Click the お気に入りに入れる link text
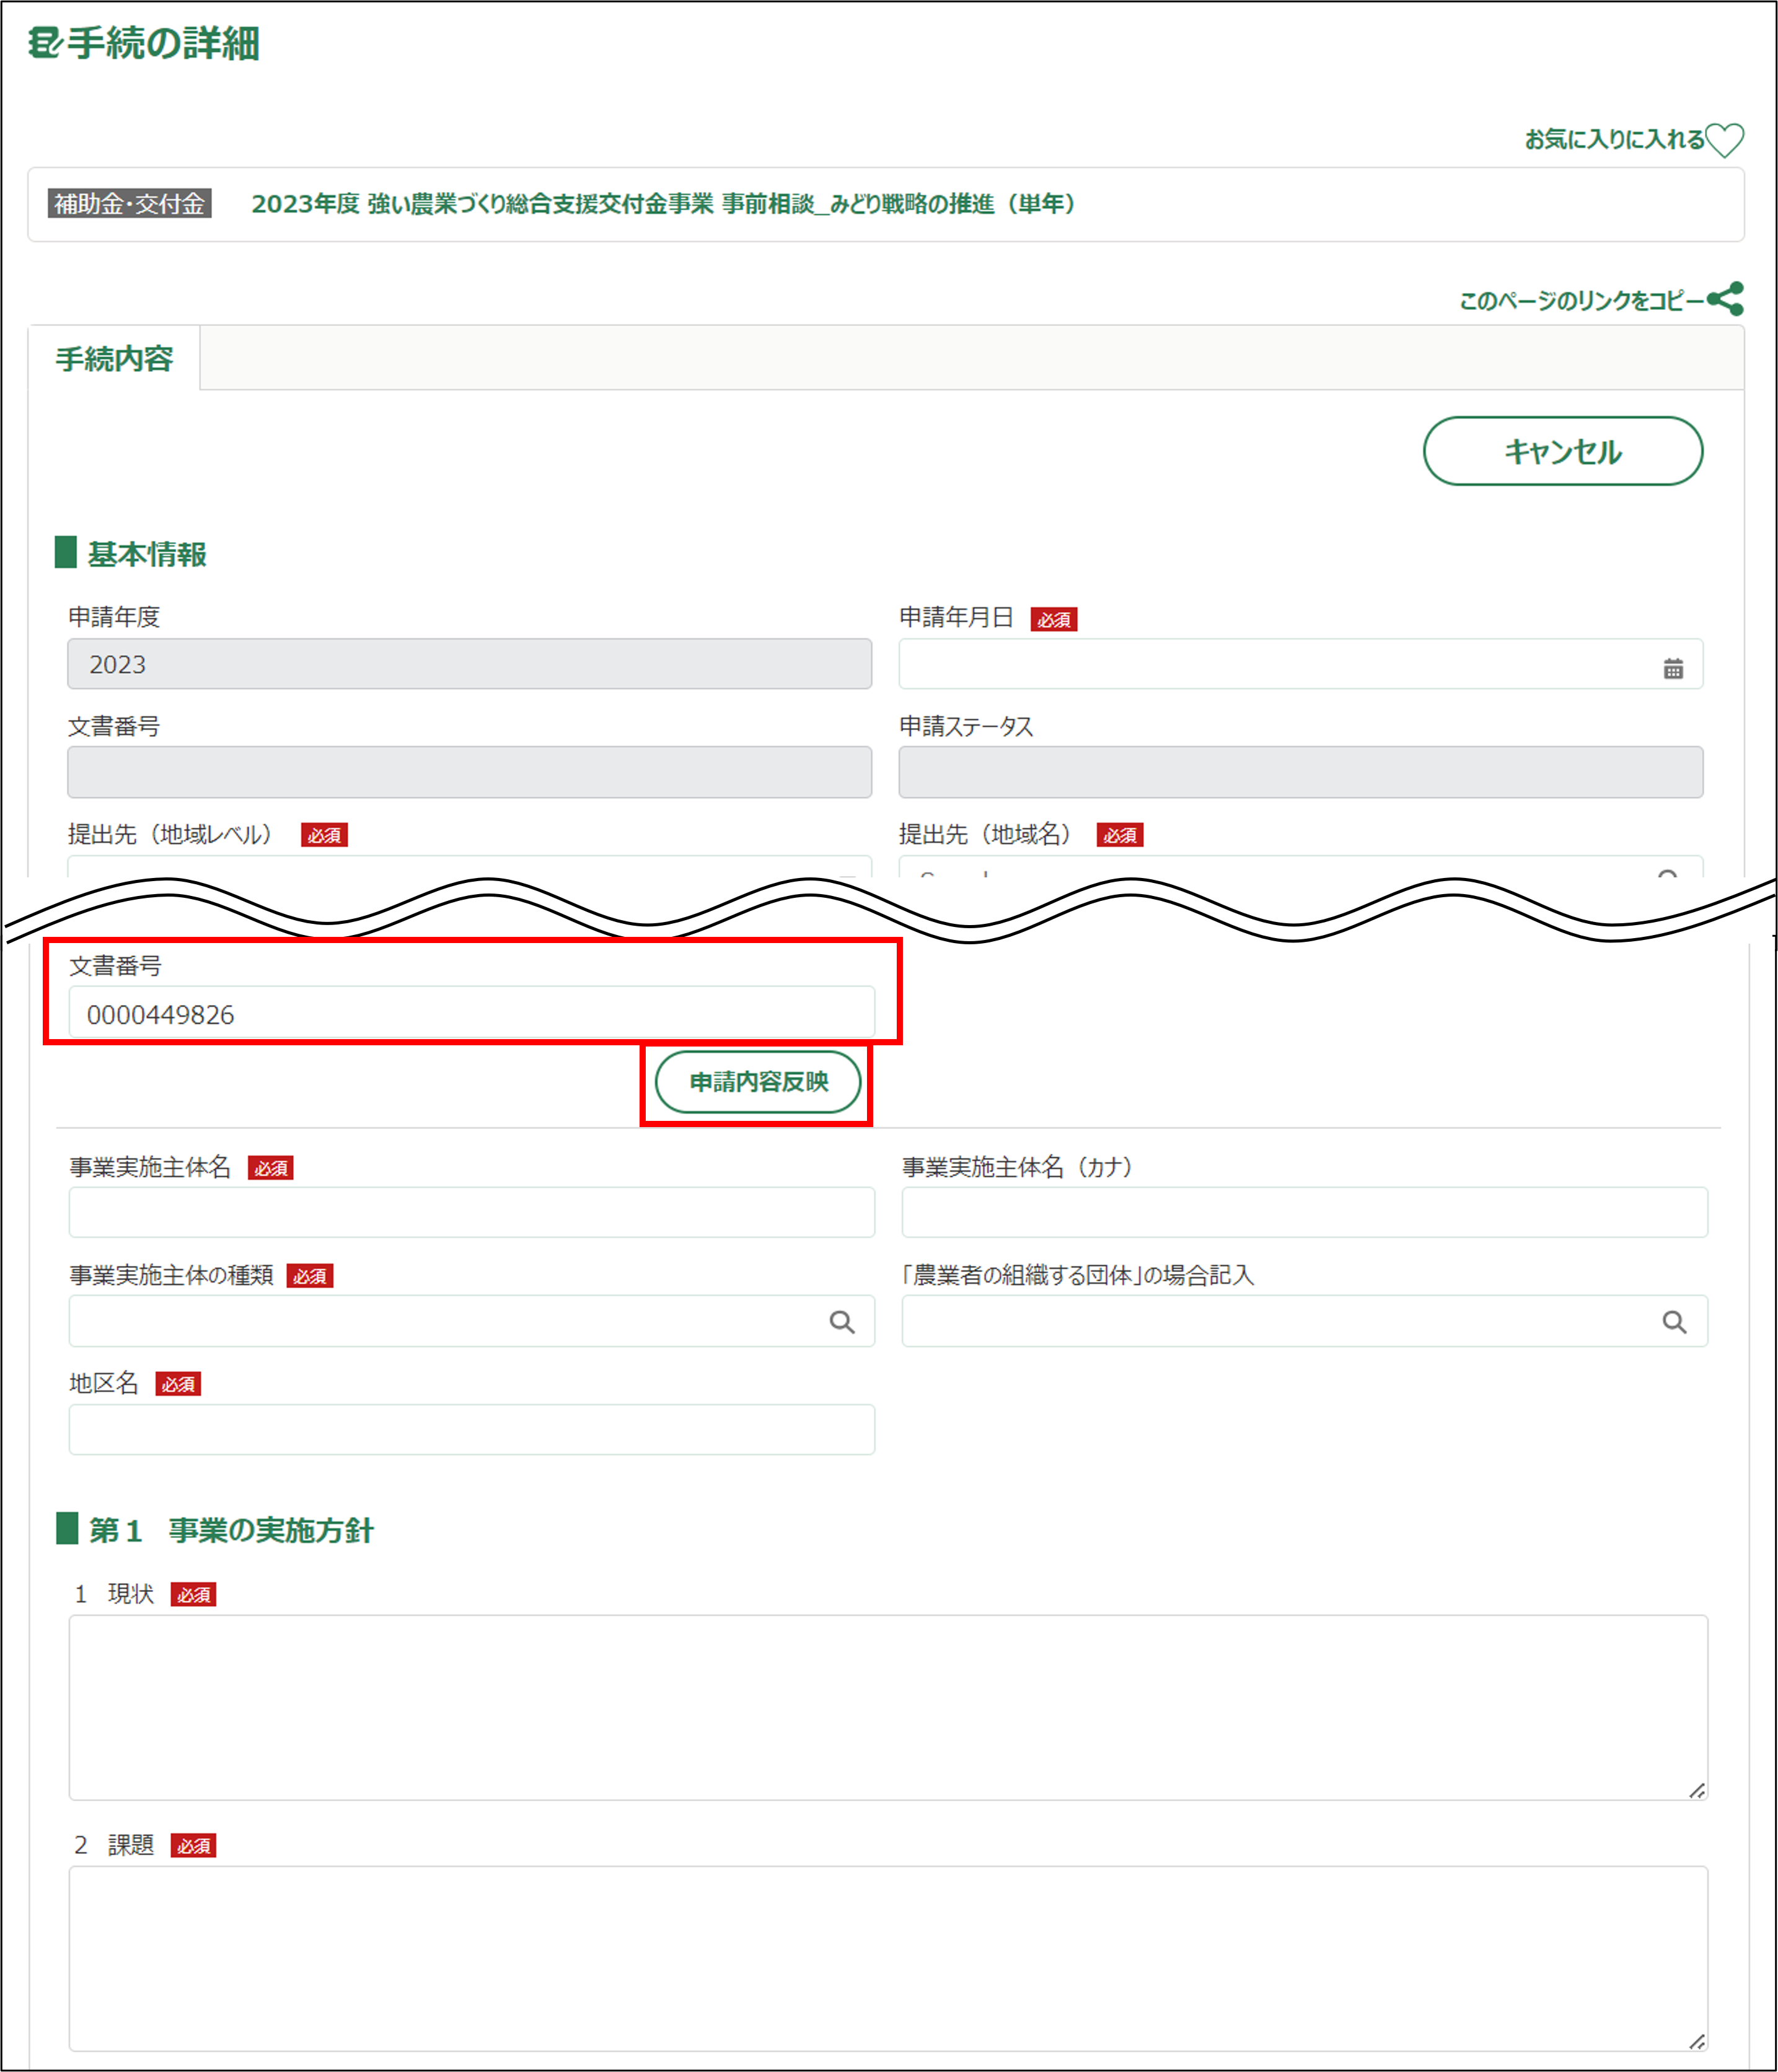The image size is (1778, 2072). click(1613, 139)
